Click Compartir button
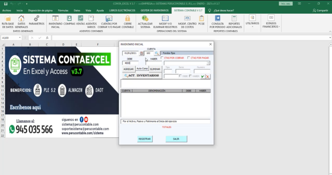 320,10
